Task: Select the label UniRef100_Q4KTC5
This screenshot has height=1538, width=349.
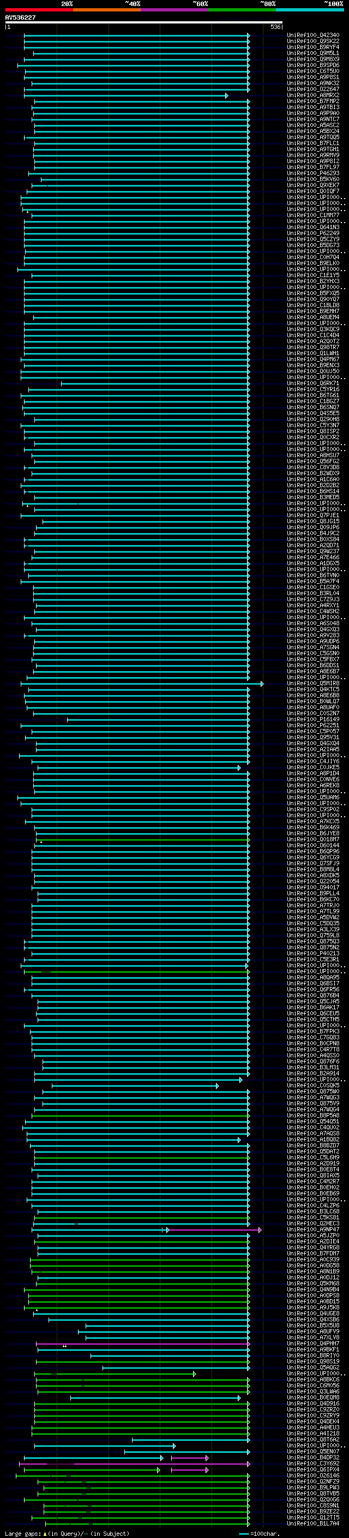Action: click(312, 690)
